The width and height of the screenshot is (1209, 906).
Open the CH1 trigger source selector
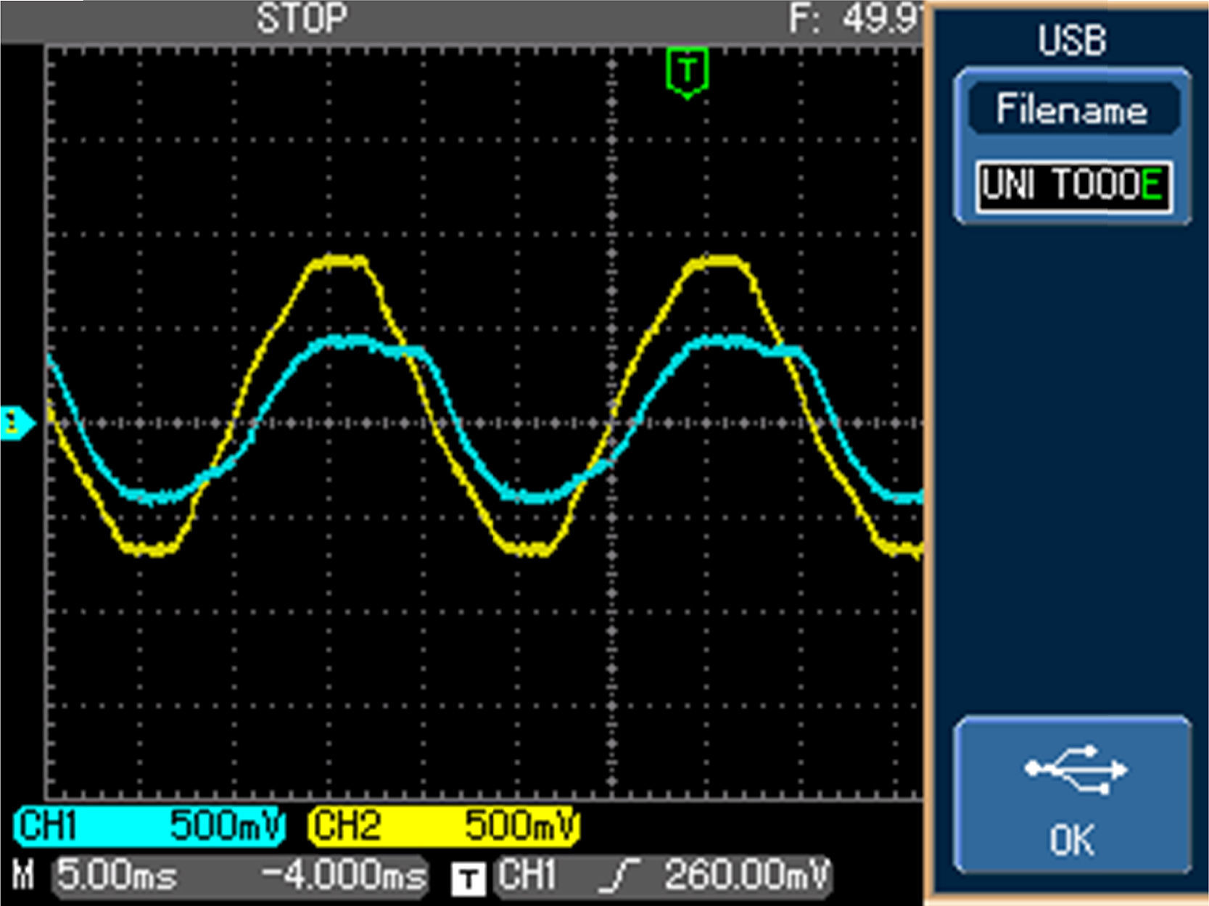528,876
